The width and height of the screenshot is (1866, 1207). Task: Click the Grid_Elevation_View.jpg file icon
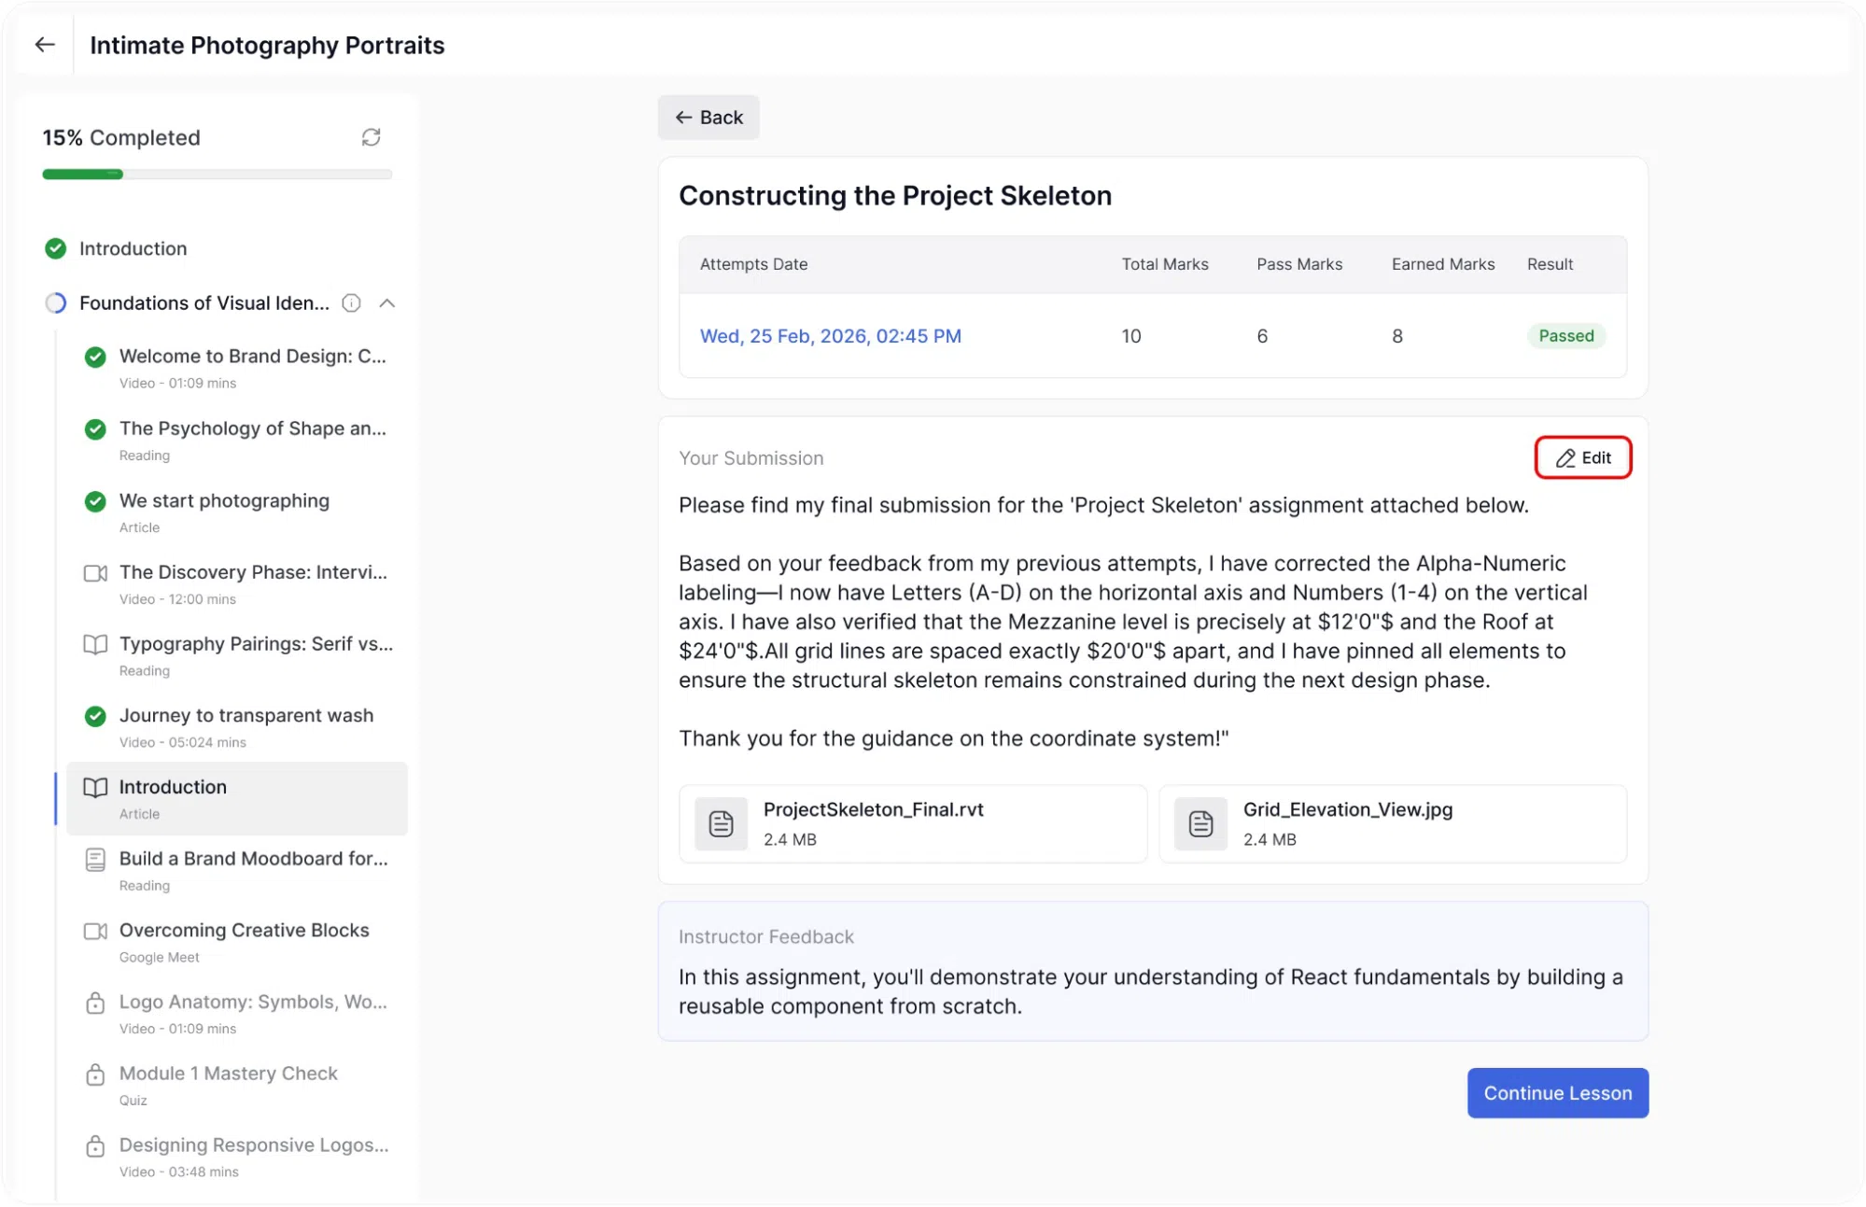1200,823
